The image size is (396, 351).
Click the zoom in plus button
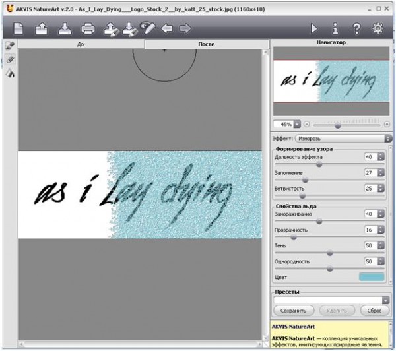pos(387,124)
